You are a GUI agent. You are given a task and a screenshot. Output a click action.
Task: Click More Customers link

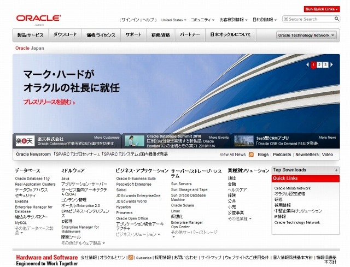click(107, 138)
